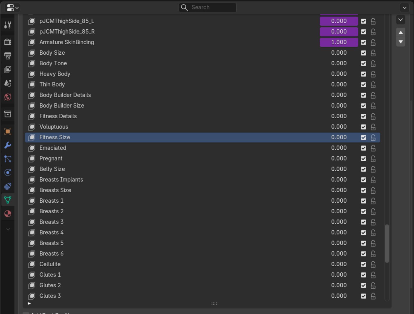Toggle the Glutes 1 checkbox
The height and width of the screenshot is (314, 414).
pos(363,275)
